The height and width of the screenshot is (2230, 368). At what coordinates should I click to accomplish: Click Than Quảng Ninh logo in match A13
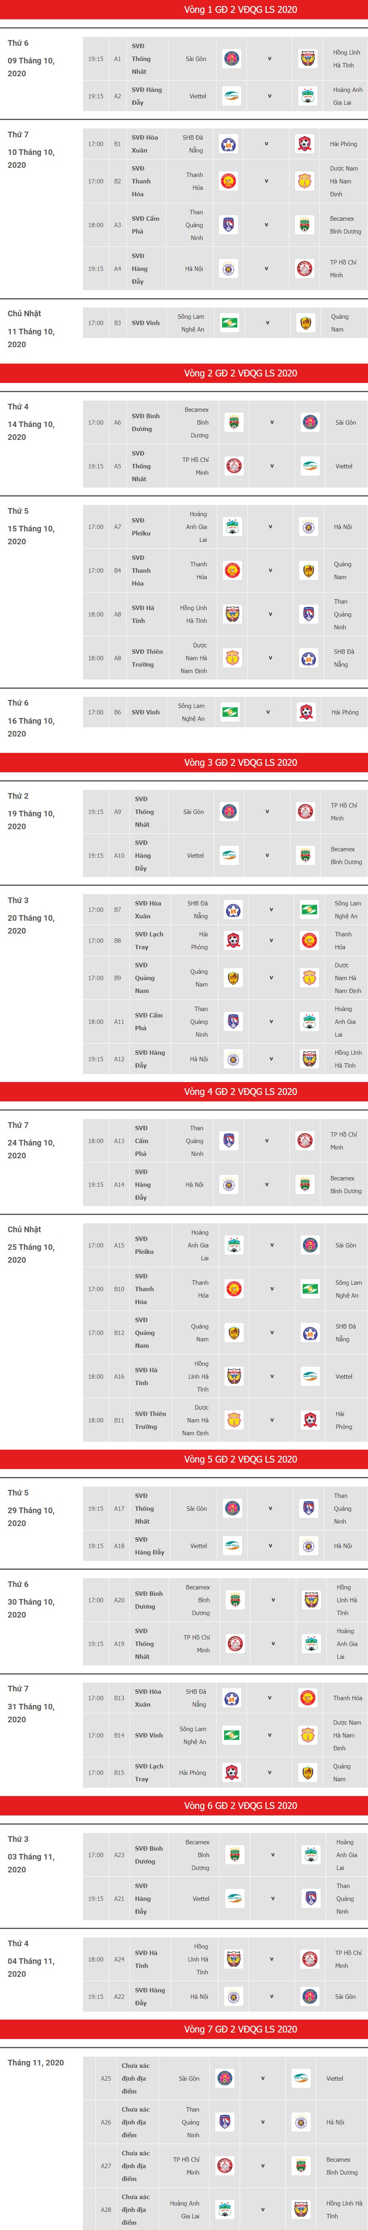point(230,1141)
